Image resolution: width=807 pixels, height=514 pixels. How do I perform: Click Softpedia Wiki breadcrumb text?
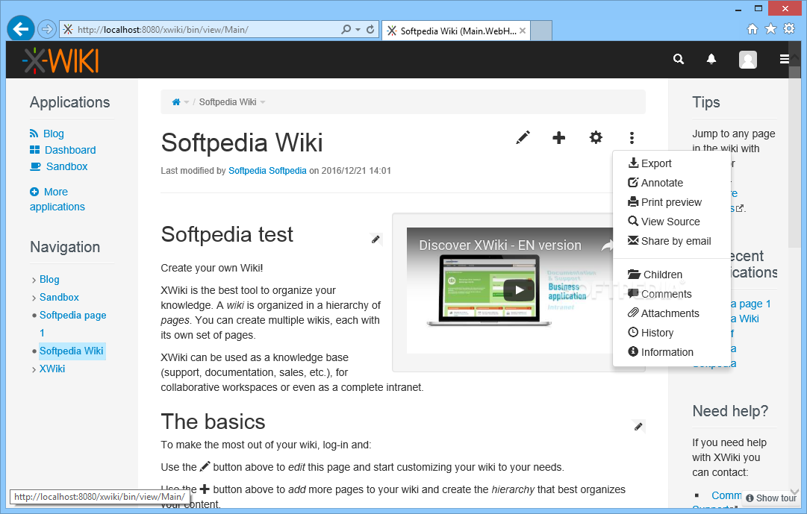228,102
